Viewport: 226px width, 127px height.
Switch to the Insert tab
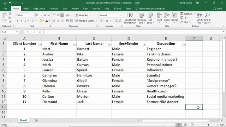(26, 8)
